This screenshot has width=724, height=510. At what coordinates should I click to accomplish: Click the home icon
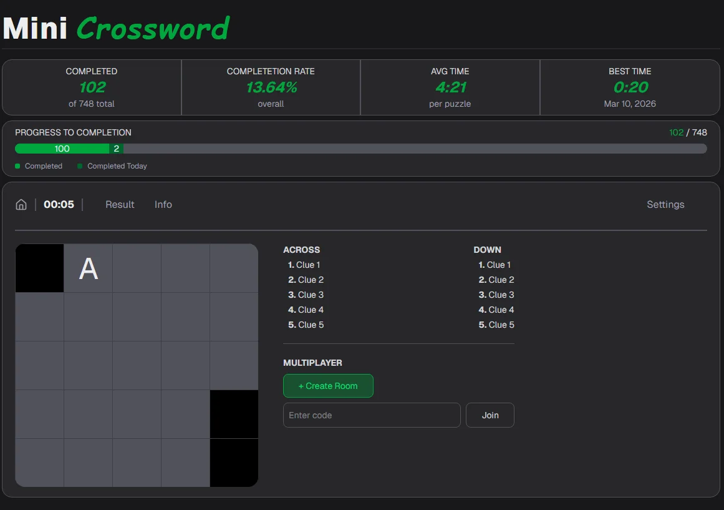pos(21,205)
